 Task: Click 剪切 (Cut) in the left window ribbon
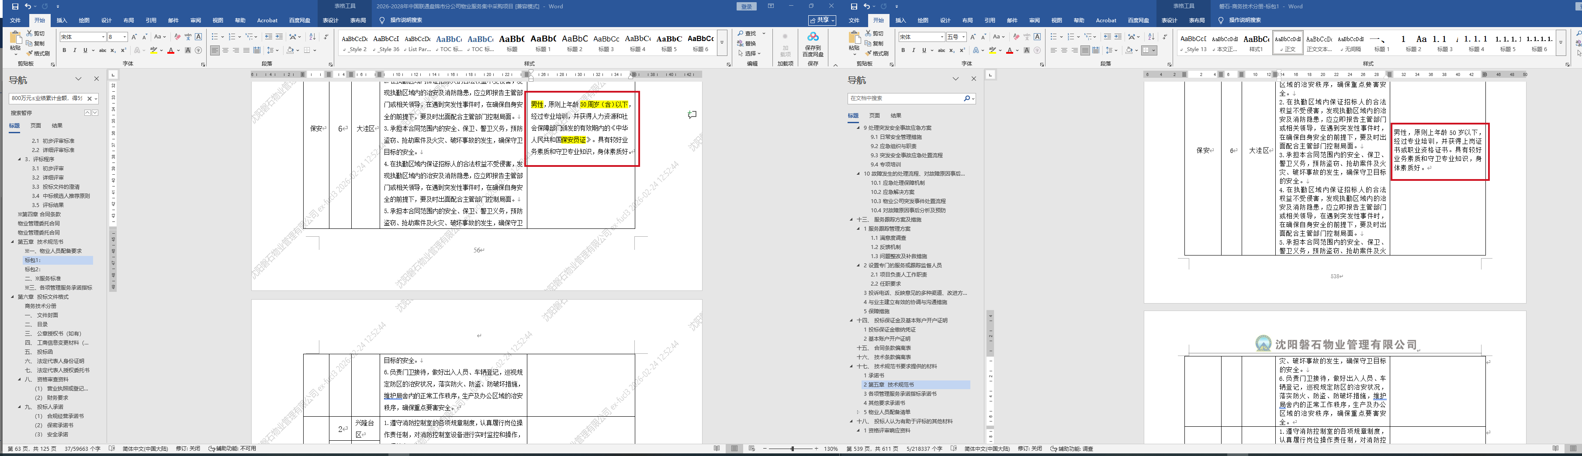coord(36,34)
